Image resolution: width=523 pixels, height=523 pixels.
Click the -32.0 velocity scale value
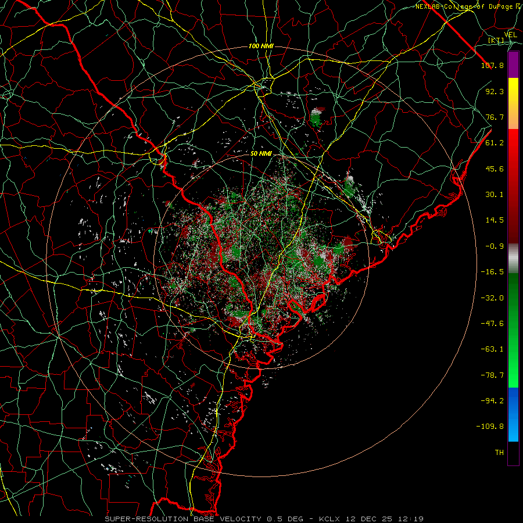[x=492, y=298]
